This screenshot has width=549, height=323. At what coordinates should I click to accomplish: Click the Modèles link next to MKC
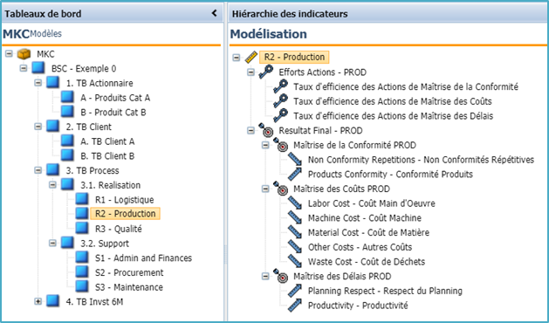pos(46,34)
